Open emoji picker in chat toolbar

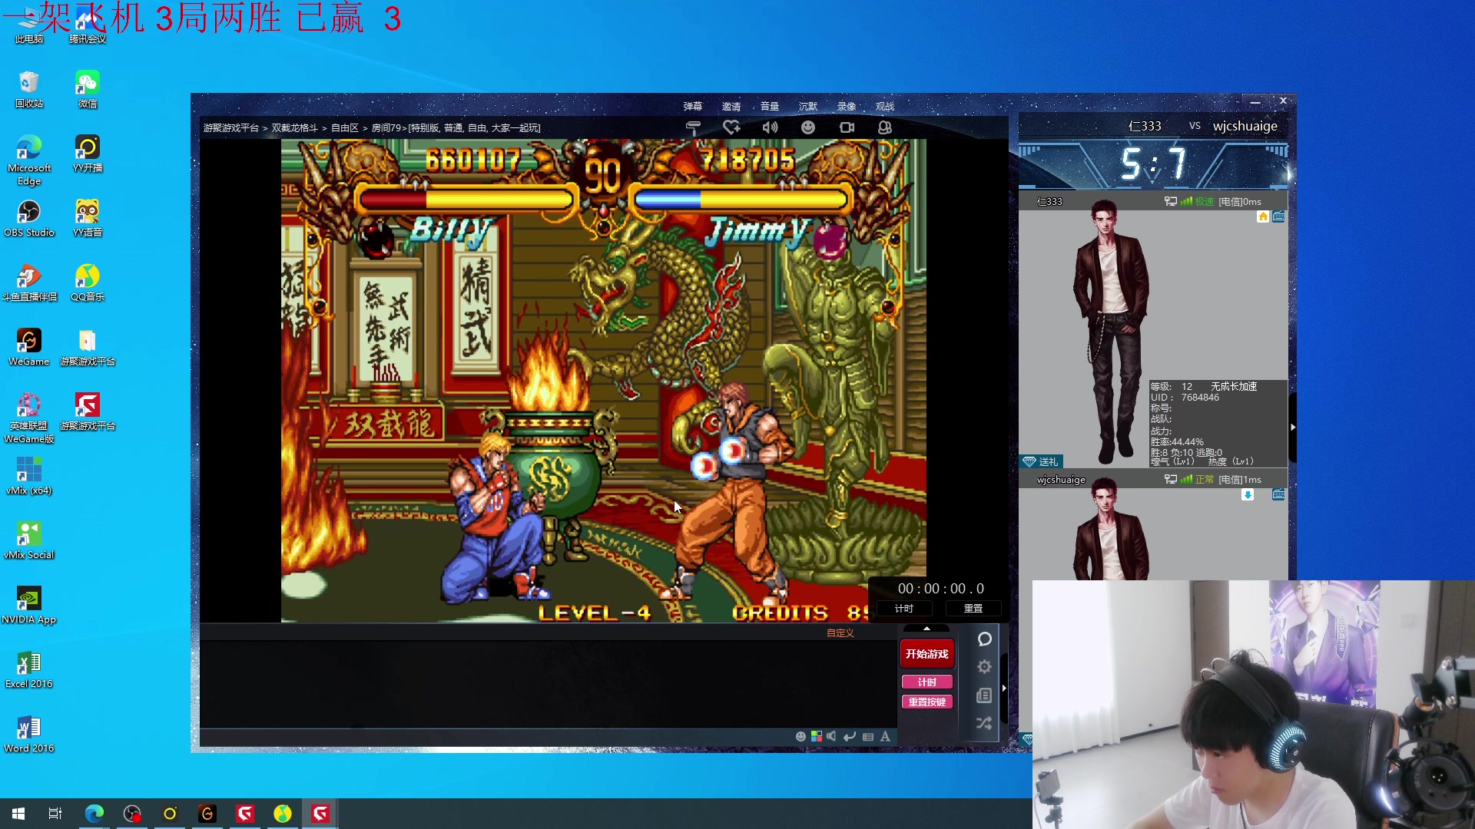800,736
